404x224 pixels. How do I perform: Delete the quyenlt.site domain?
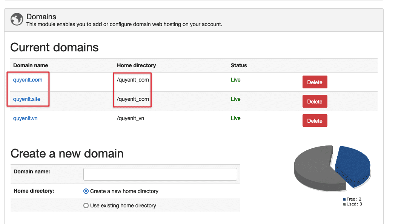(315, 101)
